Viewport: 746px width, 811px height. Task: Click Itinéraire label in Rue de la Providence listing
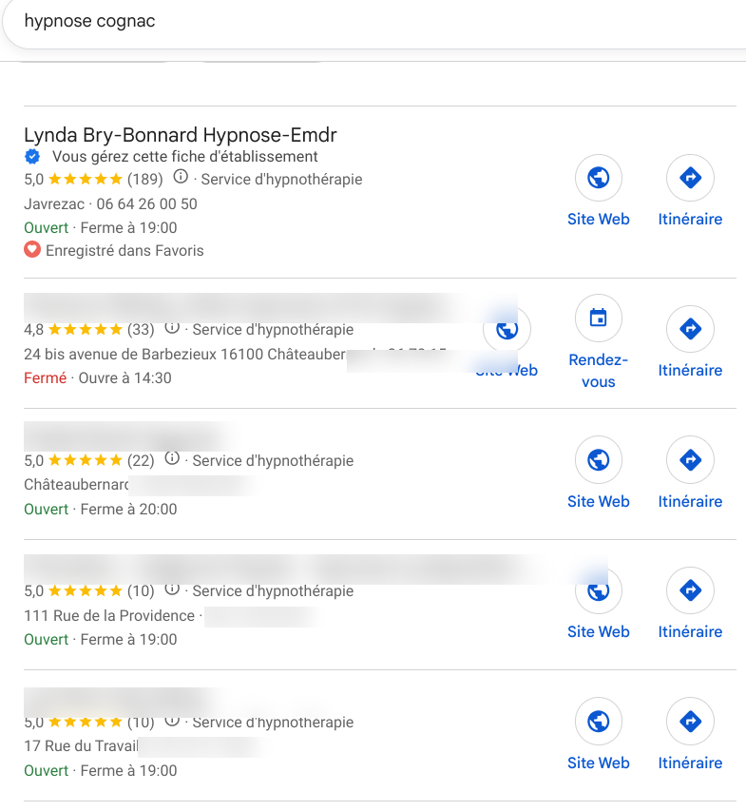(690, 632)
